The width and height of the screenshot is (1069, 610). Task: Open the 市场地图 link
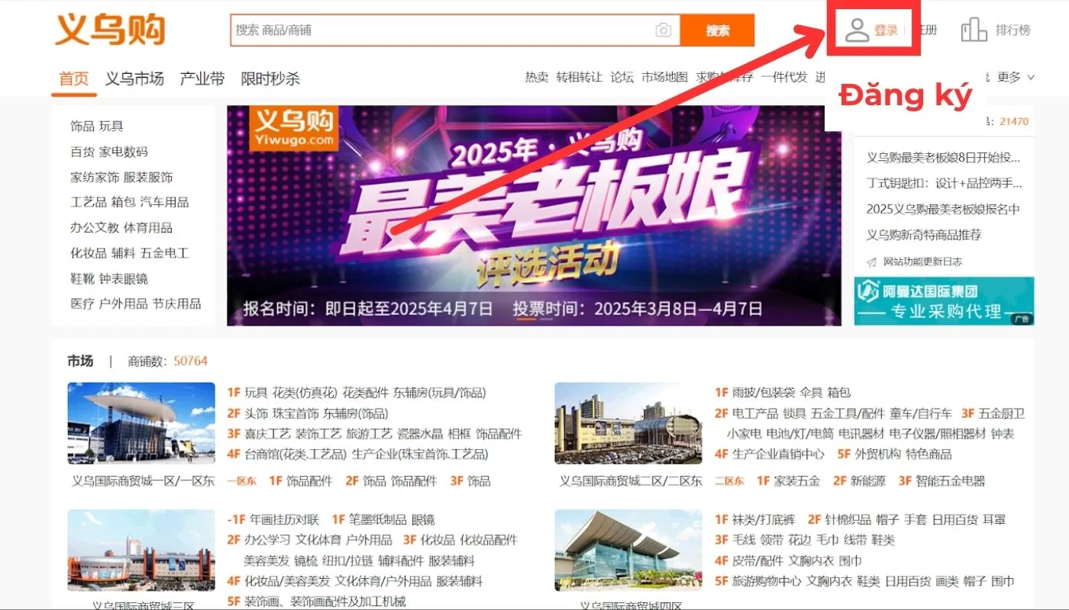pyautogui.click(x=664, y=77)
